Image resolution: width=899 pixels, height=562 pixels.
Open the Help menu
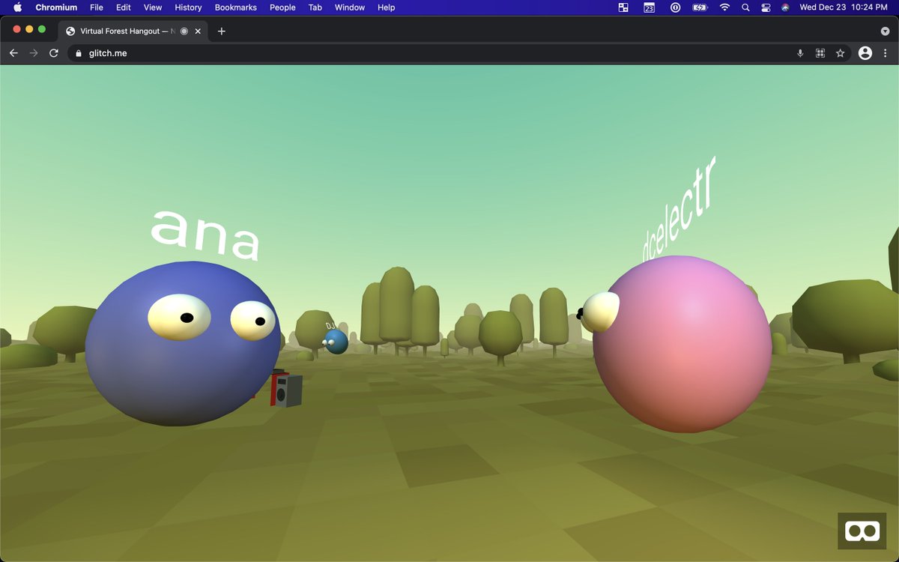(x=386, y=7)
